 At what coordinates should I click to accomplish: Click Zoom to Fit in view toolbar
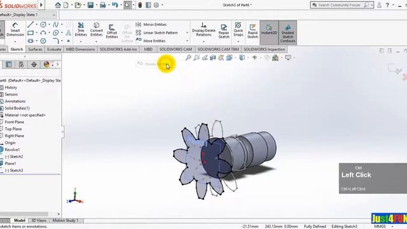[188, 58]
